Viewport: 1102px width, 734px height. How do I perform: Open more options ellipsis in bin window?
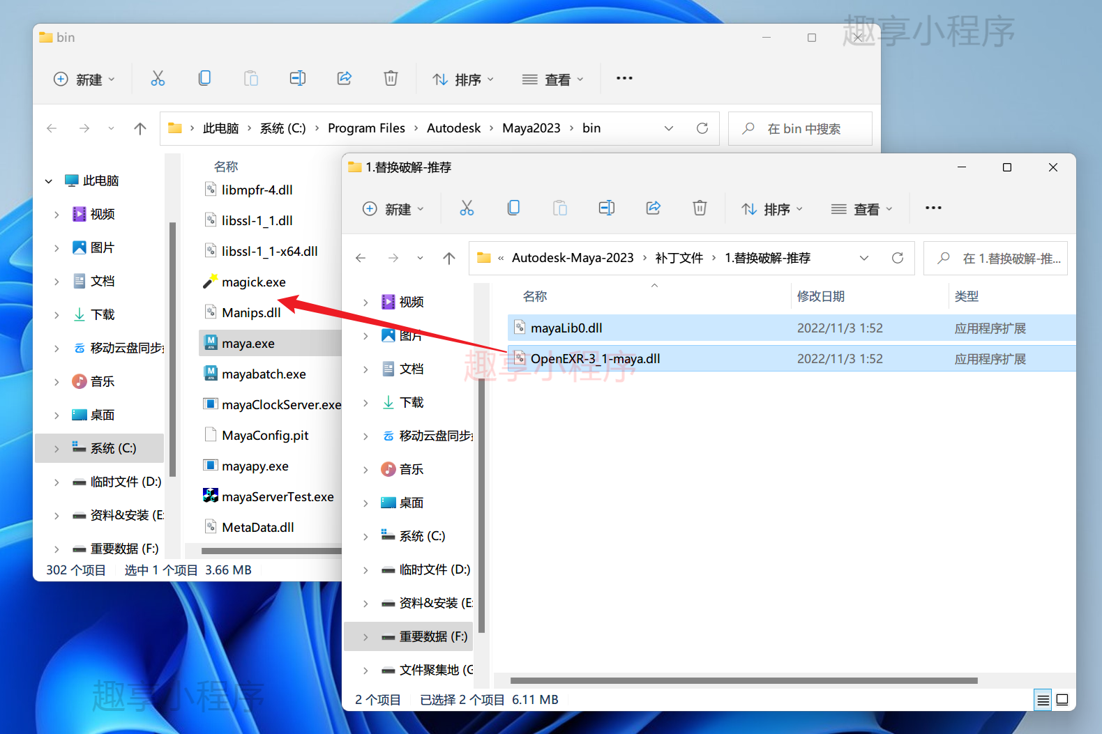click(x=624, y=79)
